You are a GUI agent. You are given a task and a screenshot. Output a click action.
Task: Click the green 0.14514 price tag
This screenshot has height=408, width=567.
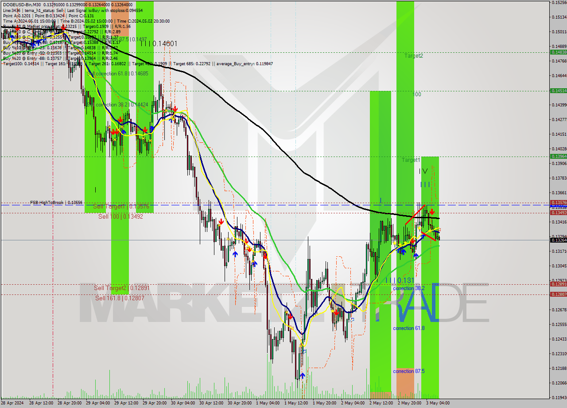(558, 90)
